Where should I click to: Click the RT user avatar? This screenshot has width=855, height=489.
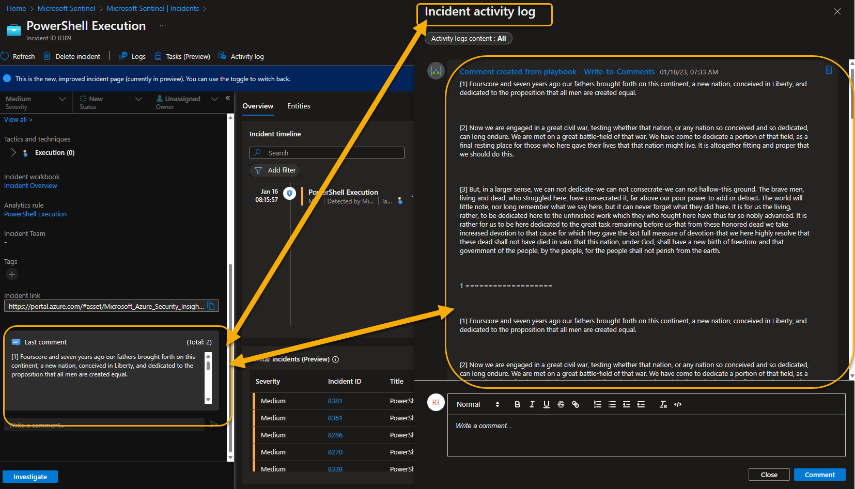click(436, 402)
